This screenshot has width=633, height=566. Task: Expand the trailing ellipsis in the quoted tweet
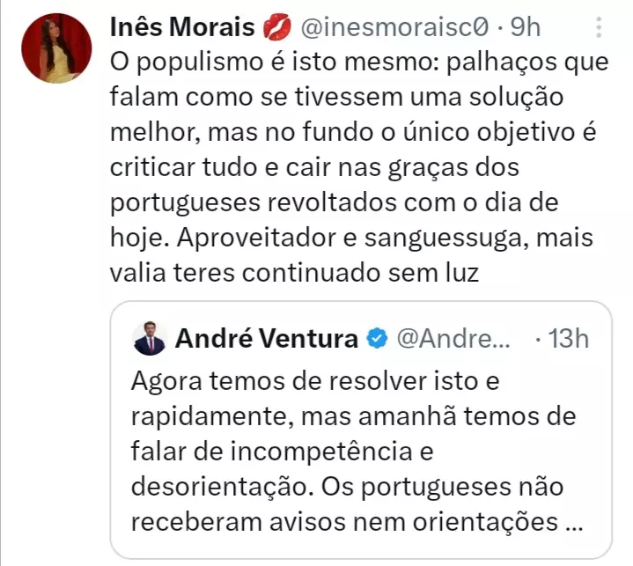coord(572,523)
